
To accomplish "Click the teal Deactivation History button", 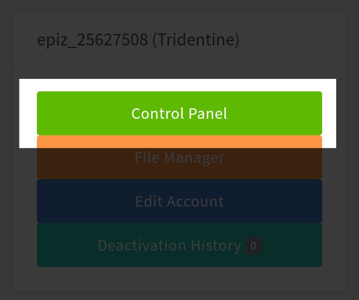I will [x=170, y=245].
